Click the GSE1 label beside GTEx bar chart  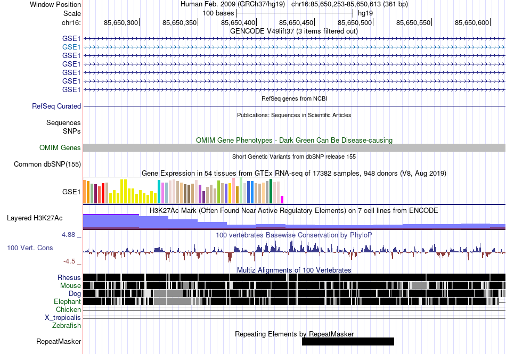(x=71, y=192)
